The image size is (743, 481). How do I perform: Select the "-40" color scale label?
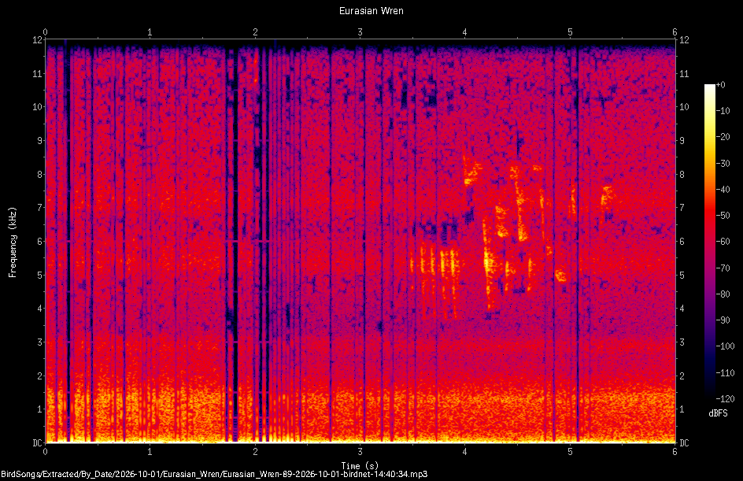pos(723,190)
